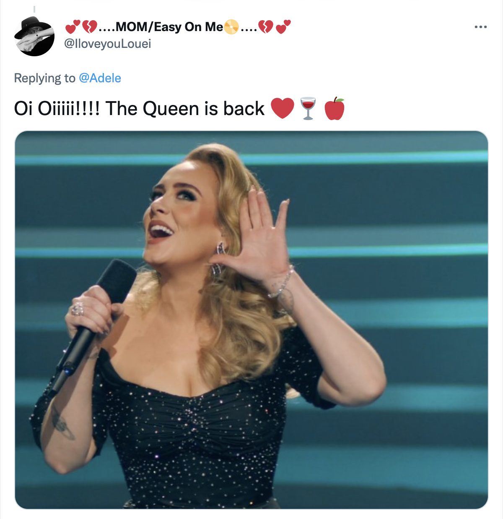The width and height of the screenshot is (503, 519).
Task: Open the @Adele mention link
Action: click(100, 78)
